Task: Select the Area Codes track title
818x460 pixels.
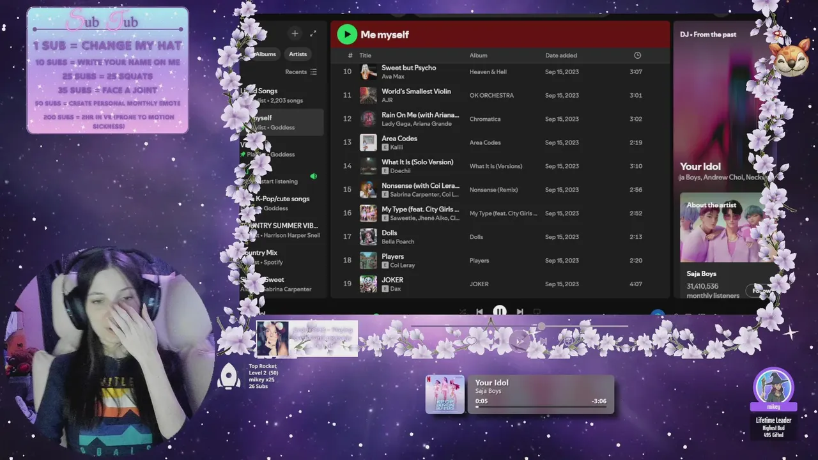Action: 399,139
